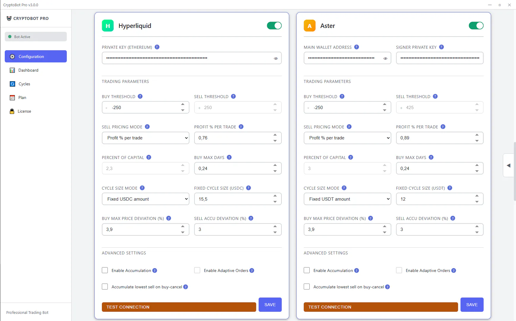
Task: Show Aster Buy Max Days help
Action: [431, 157]
